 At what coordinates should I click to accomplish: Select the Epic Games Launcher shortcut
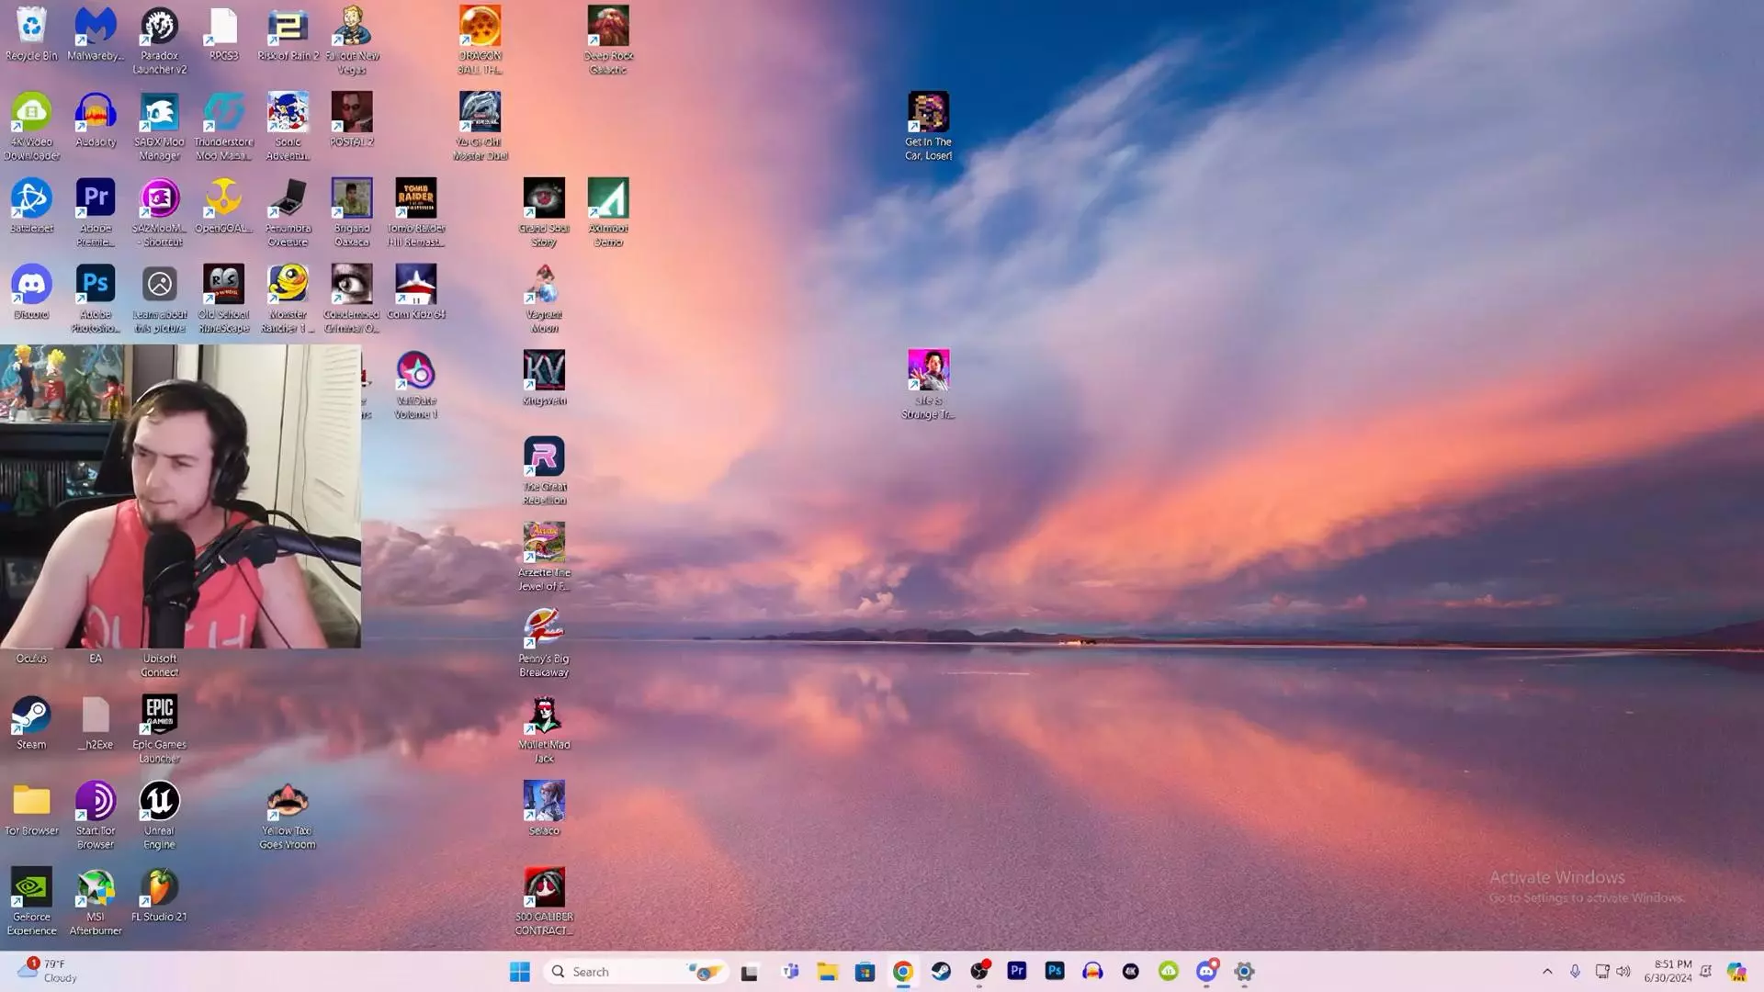[159, 730]
